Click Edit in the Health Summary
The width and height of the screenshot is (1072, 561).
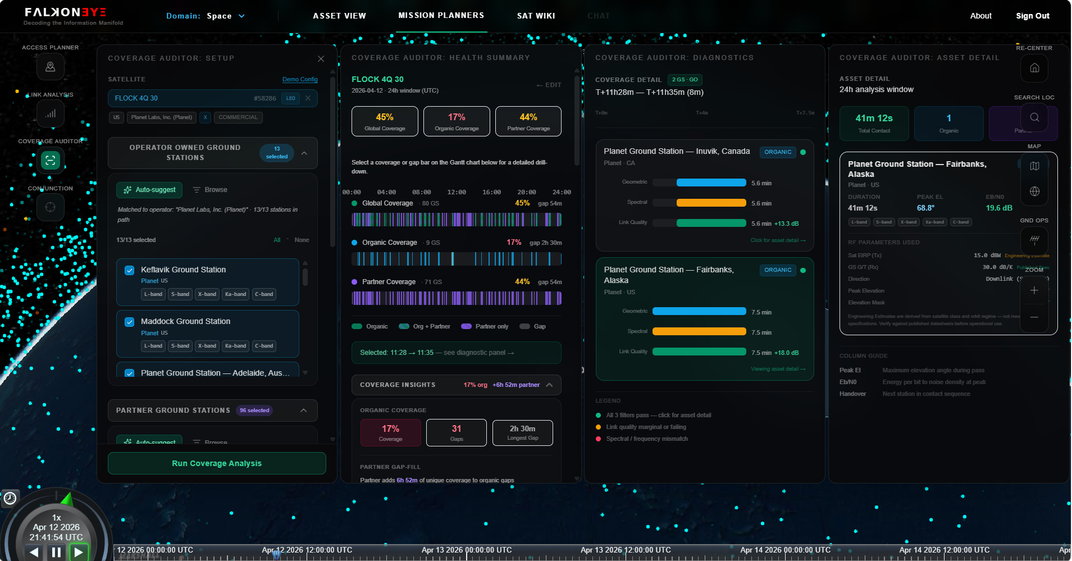pos(549,85)
